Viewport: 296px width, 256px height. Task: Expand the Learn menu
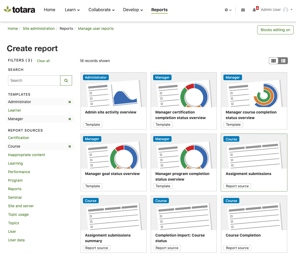[x=72, y=10]
